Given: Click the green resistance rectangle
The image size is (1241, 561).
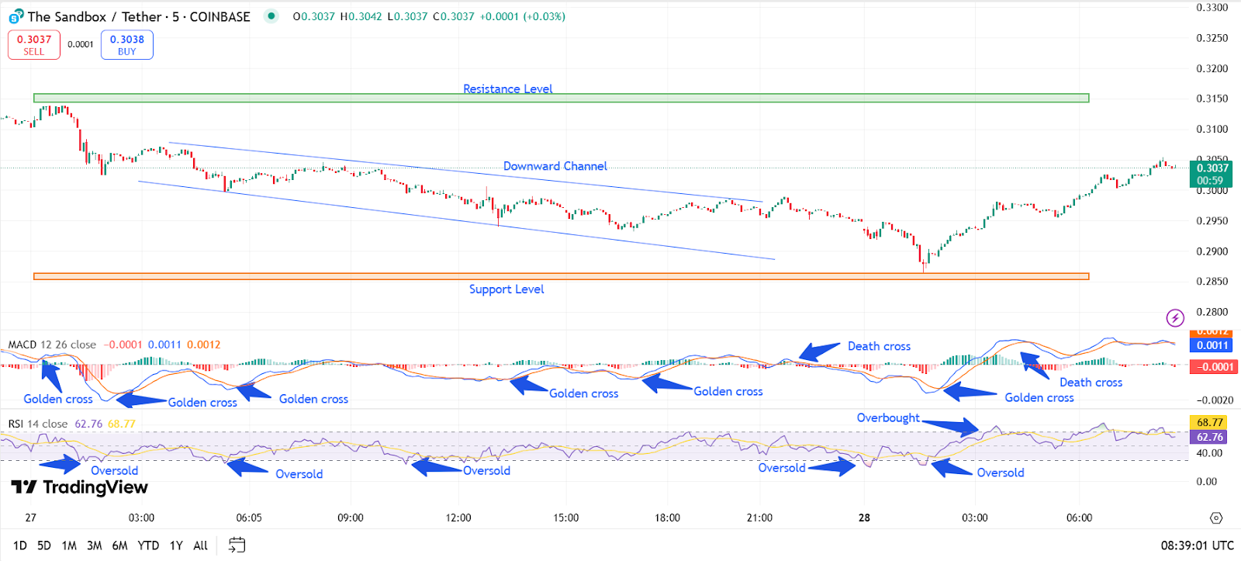Looking at the screenshot, I should tap(561, 99).
